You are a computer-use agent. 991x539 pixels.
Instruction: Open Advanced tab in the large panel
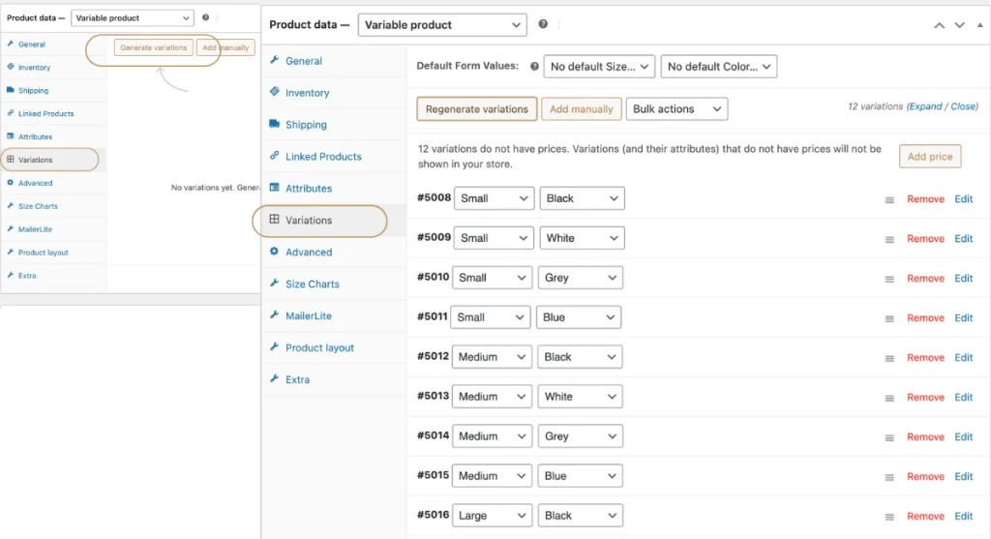309,253
